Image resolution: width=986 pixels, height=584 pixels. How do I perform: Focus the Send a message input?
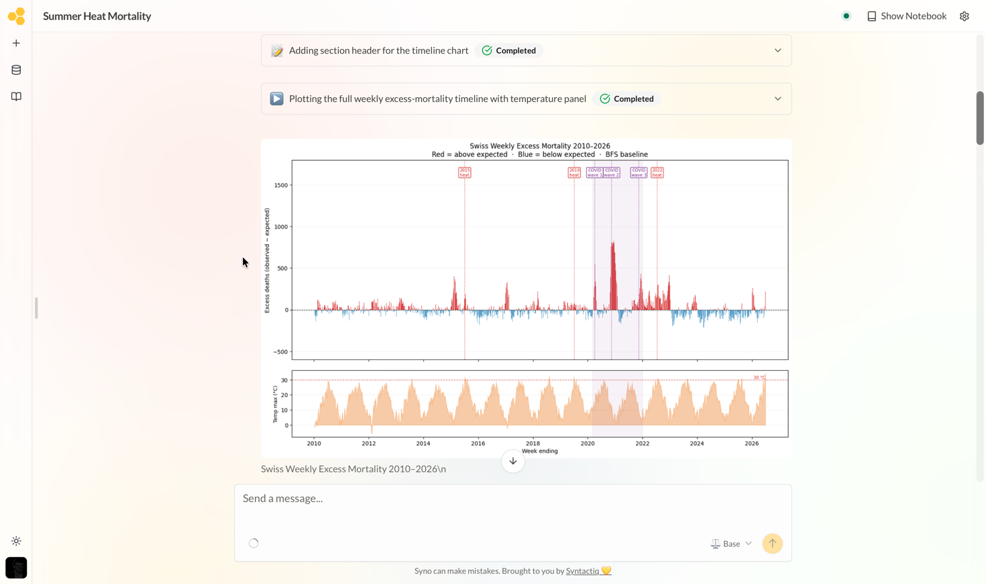513,498
